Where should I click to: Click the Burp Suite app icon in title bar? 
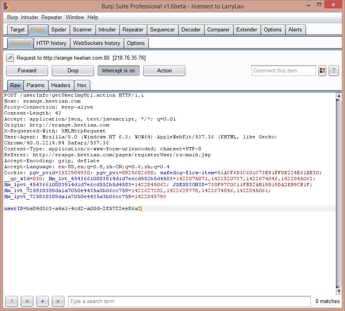(x=7, y=6)
